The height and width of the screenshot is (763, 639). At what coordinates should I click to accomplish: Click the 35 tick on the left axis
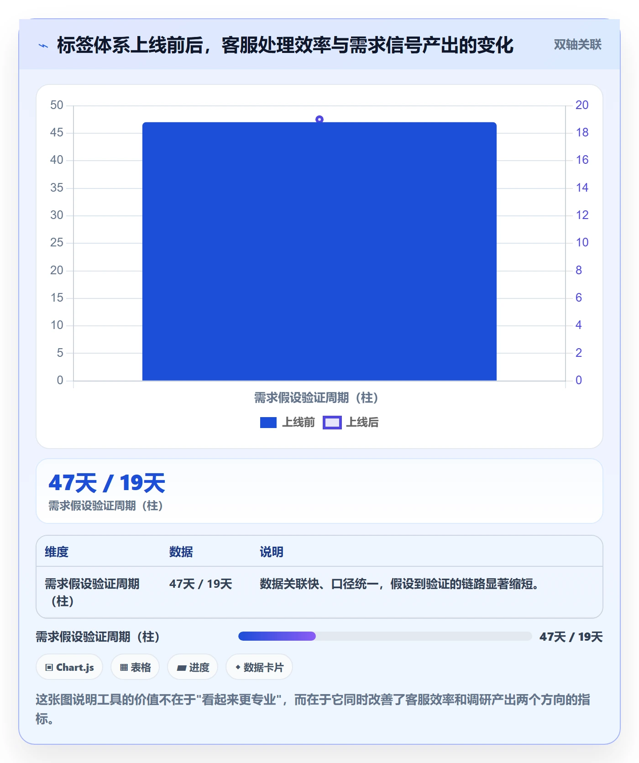57,188
